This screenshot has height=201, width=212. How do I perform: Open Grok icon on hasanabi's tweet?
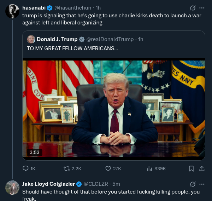(x=193, y=8)
